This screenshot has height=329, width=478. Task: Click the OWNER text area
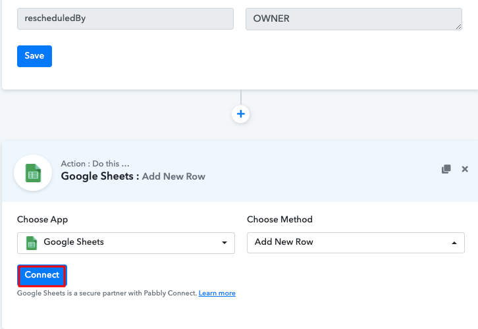(354, 19)
